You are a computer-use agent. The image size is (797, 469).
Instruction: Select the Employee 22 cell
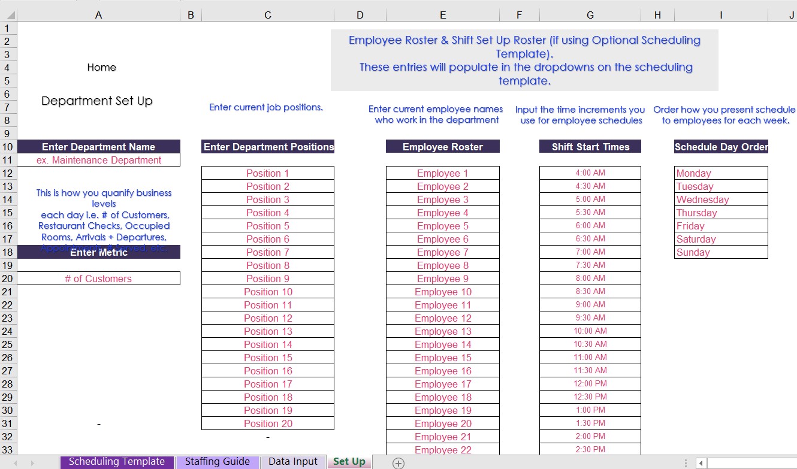tap(443, 450)
